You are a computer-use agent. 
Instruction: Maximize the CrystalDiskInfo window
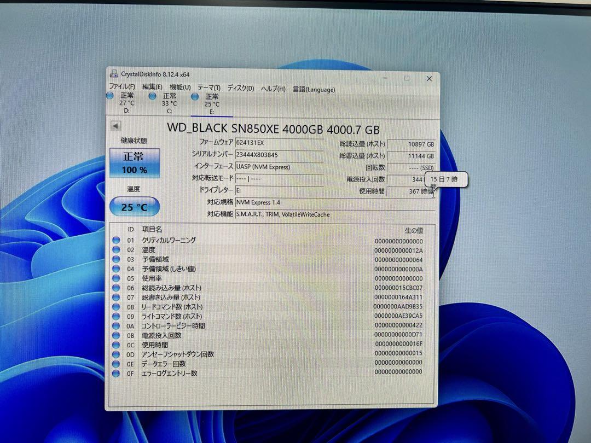click(x=407, y=78)
